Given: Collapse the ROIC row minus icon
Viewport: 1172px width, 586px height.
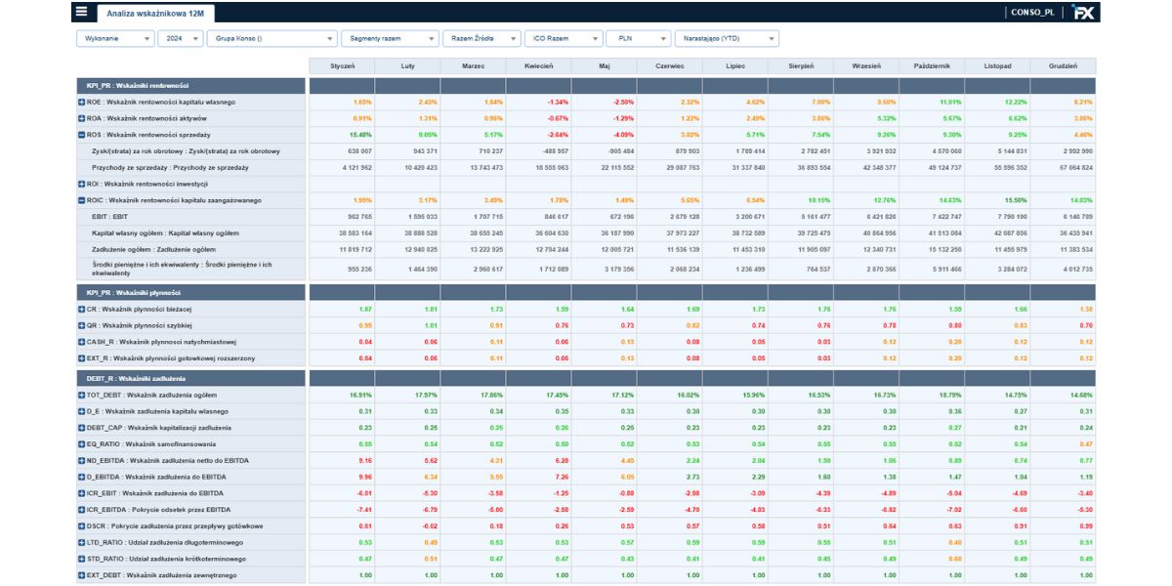Looking at the screenshot, I should click(82, 200).
